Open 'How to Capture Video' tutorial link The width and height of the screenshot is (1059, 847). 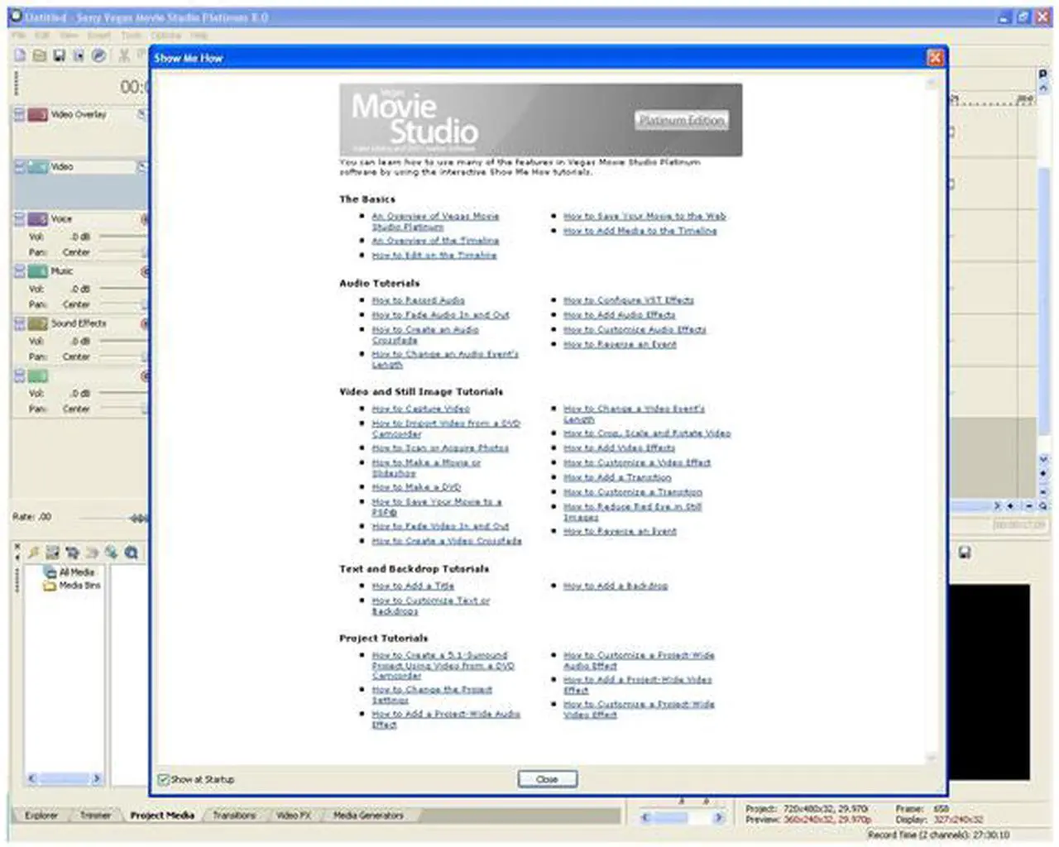pos(420,409)
